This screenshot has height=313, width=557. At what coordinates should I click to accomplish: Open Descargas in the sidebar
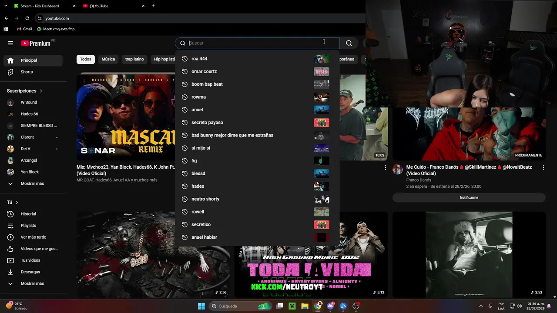tap(33, 272)
